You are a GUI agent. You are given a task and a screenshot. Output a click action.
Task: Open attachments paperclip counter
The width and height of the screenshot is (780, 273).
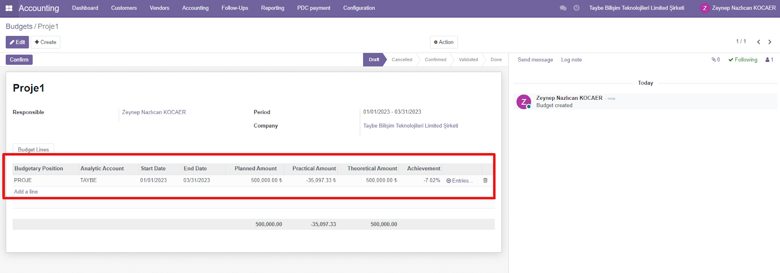tap(716, 60)
